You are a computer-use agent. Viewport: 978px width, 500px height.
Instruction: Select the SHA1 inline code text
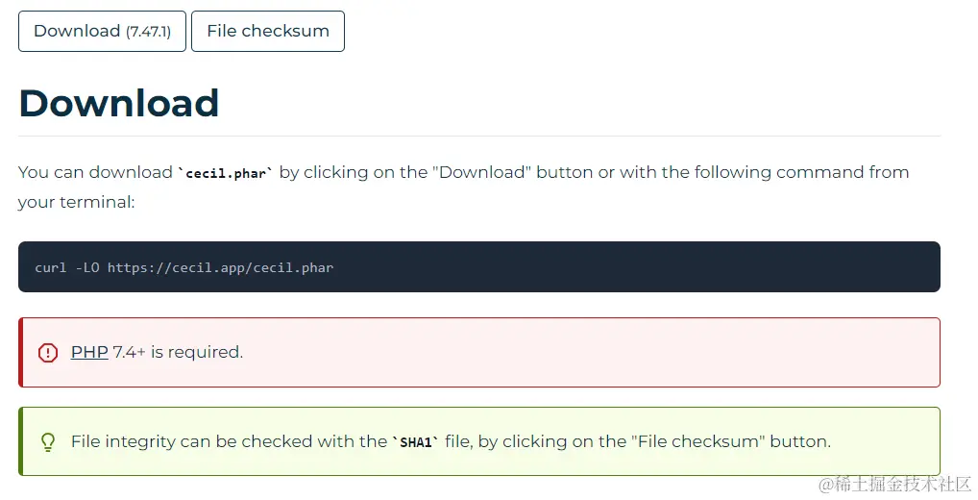[x=415, y=442]
